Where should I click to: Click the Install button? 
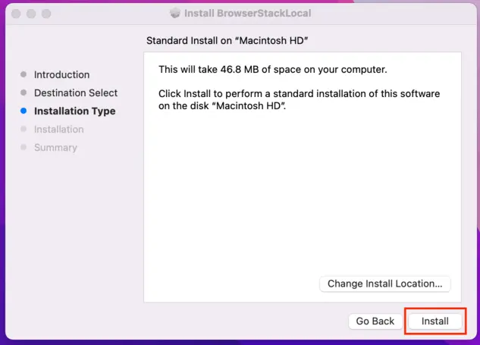click(435, 321)
